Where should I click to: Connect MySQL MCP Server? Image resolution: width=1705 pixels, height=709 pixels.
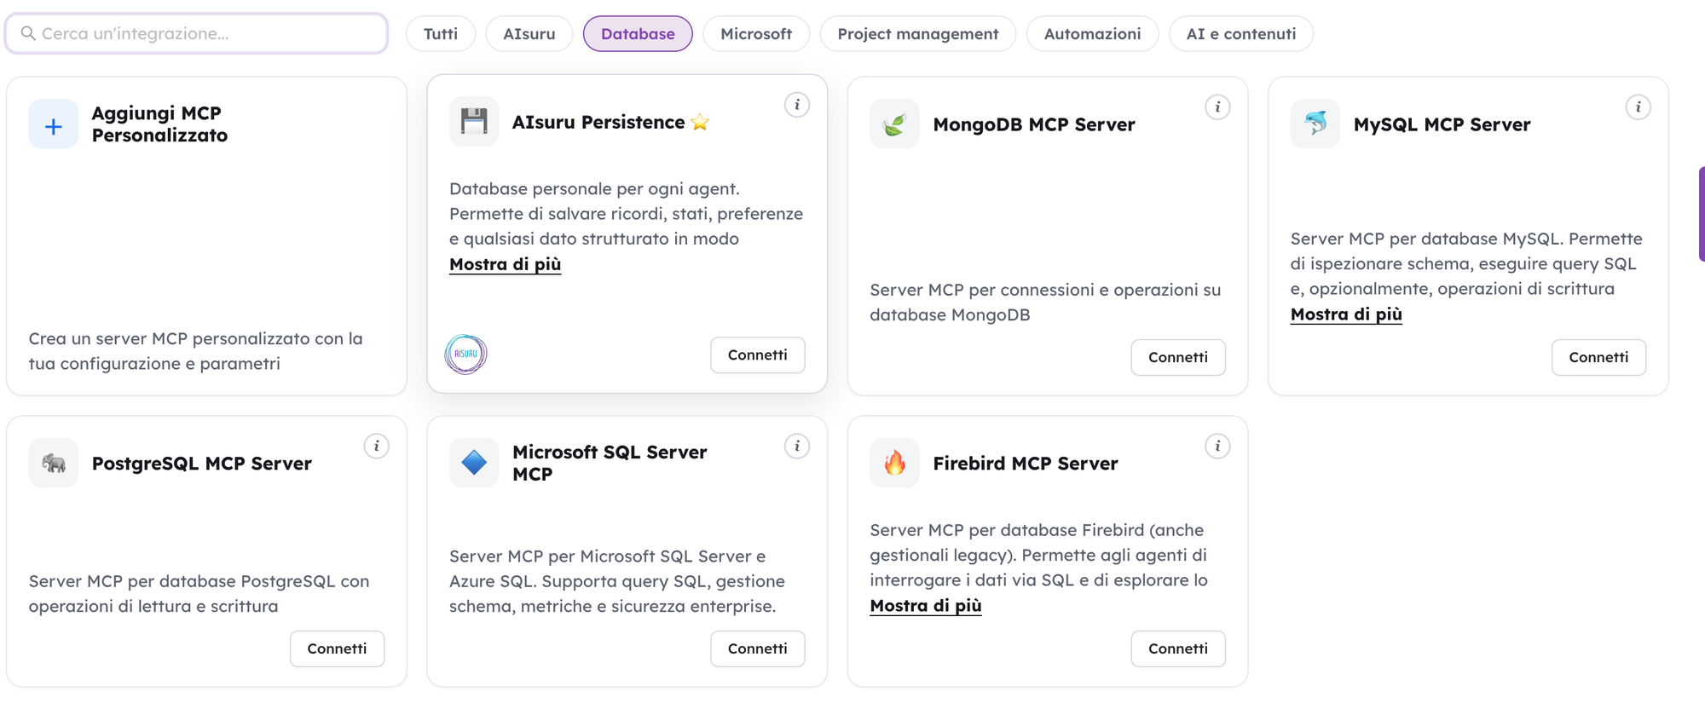1598,358
